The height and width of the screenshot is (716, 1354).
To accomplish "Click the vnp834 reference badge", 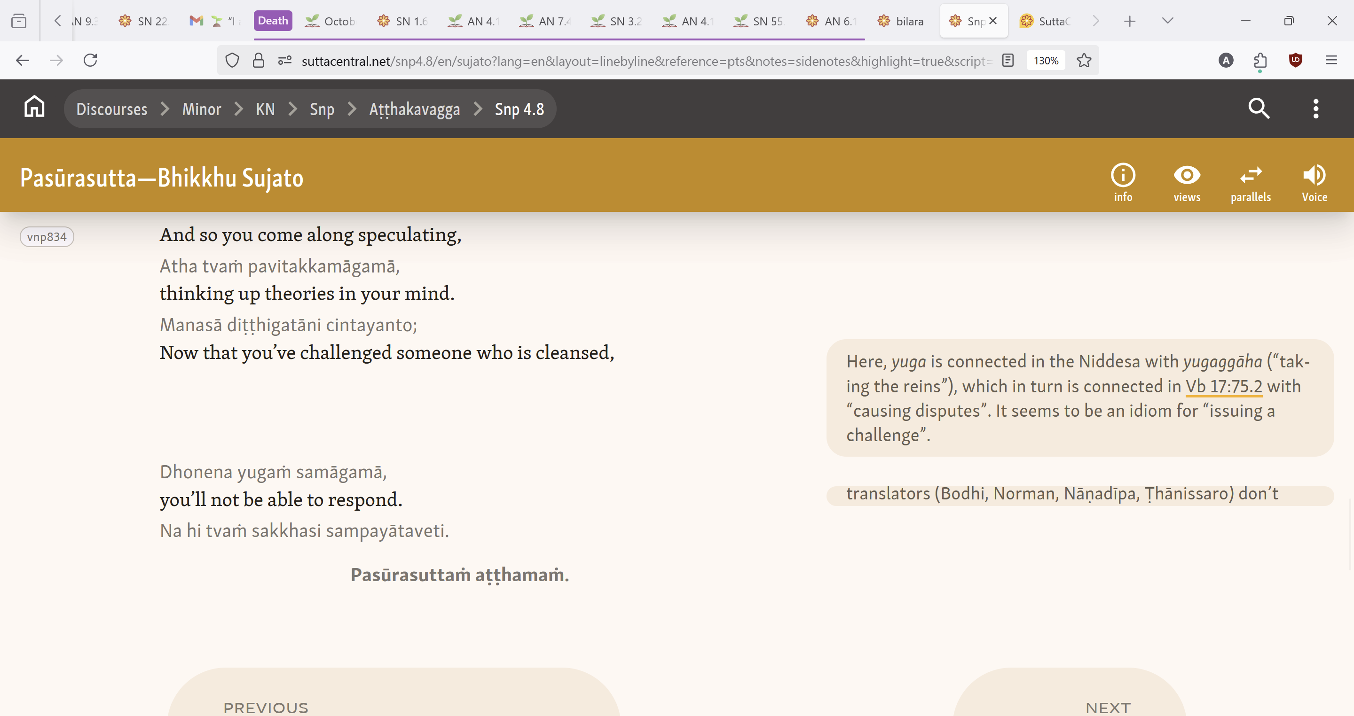I will click(x=47, y=237).
